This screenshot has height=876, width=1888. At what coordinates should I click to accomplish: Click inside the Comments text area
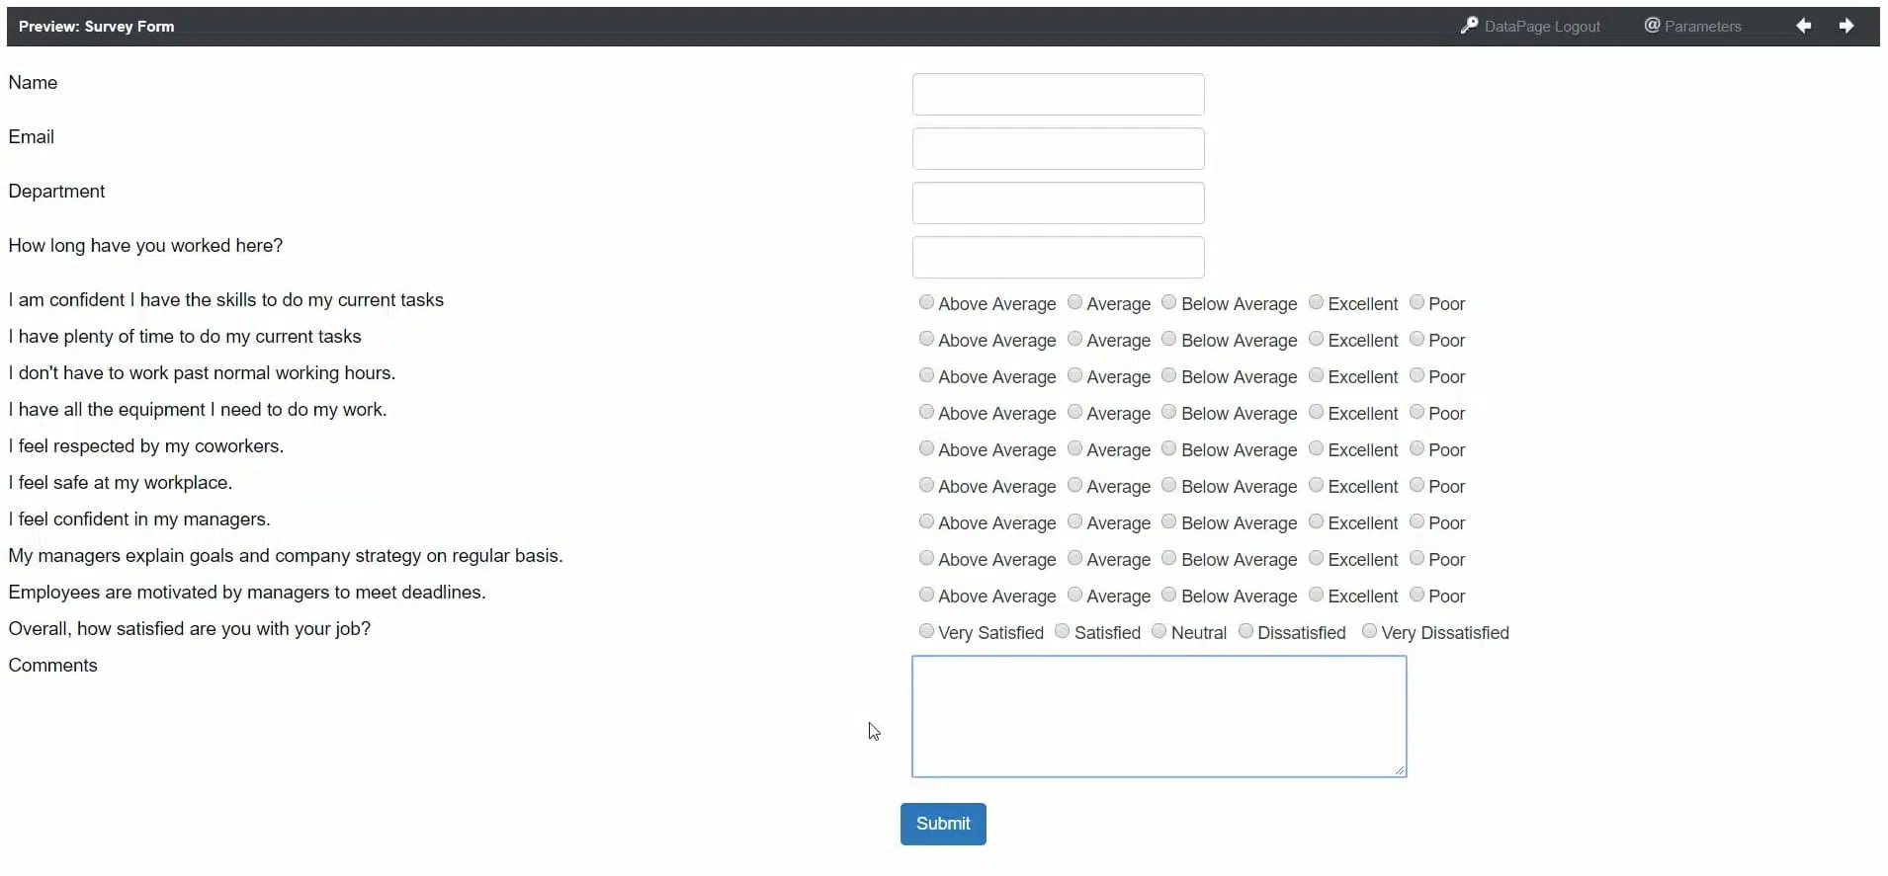1159,716
